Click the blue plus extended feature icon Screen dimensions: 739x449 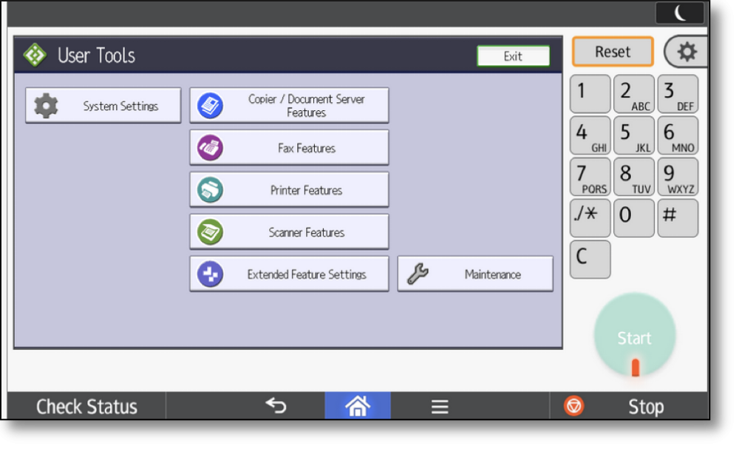(210, 274)
